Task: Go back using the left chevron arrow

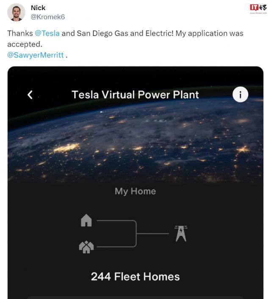Action: pos(30,94)
